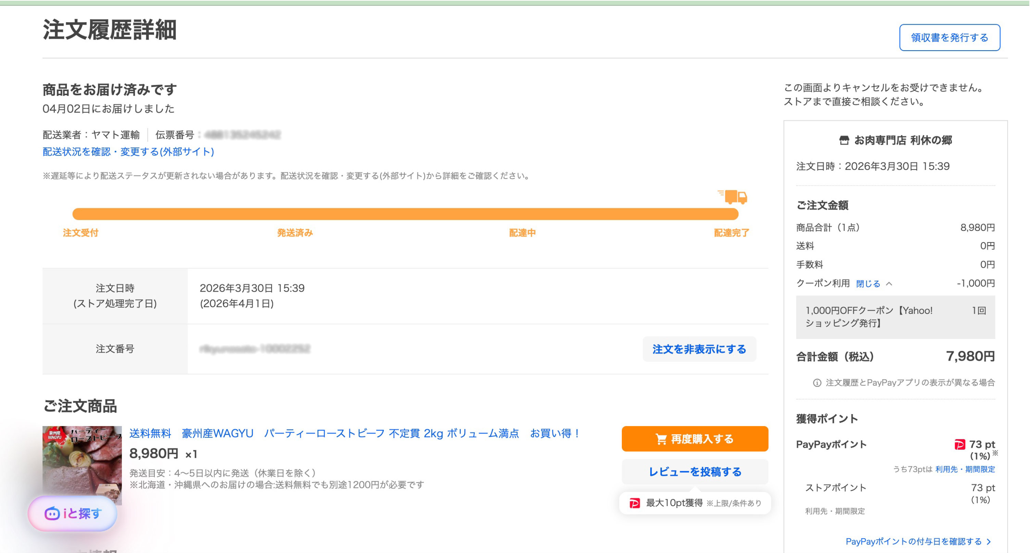Open the iと探す floating button
1030x553 pixels.
tap(72, 513)
